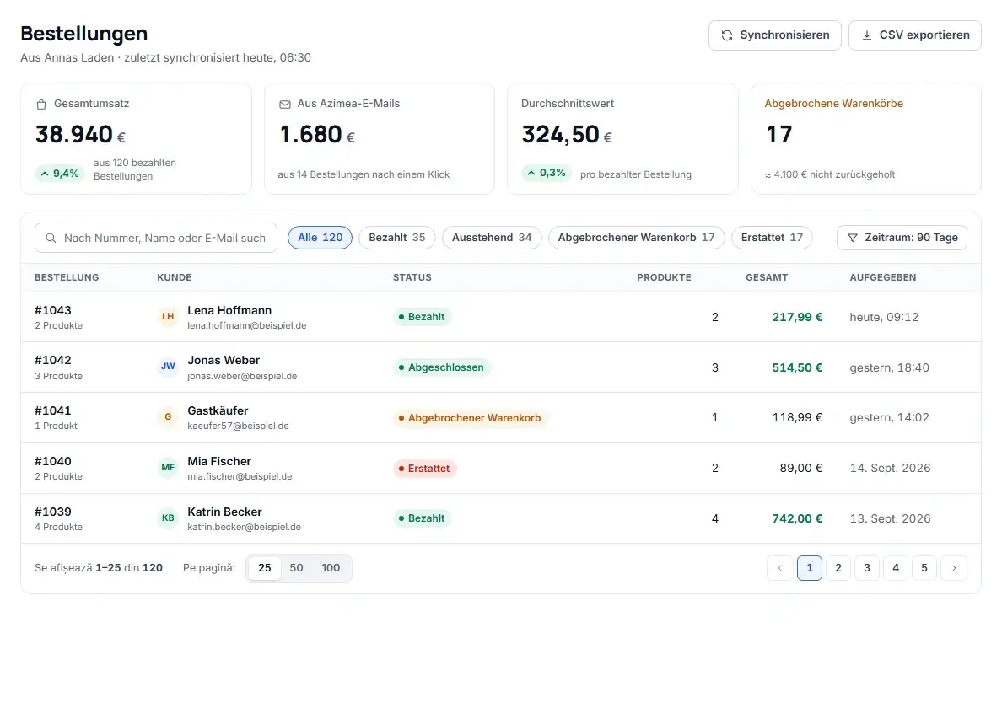Go to page 3

(867, 568)
